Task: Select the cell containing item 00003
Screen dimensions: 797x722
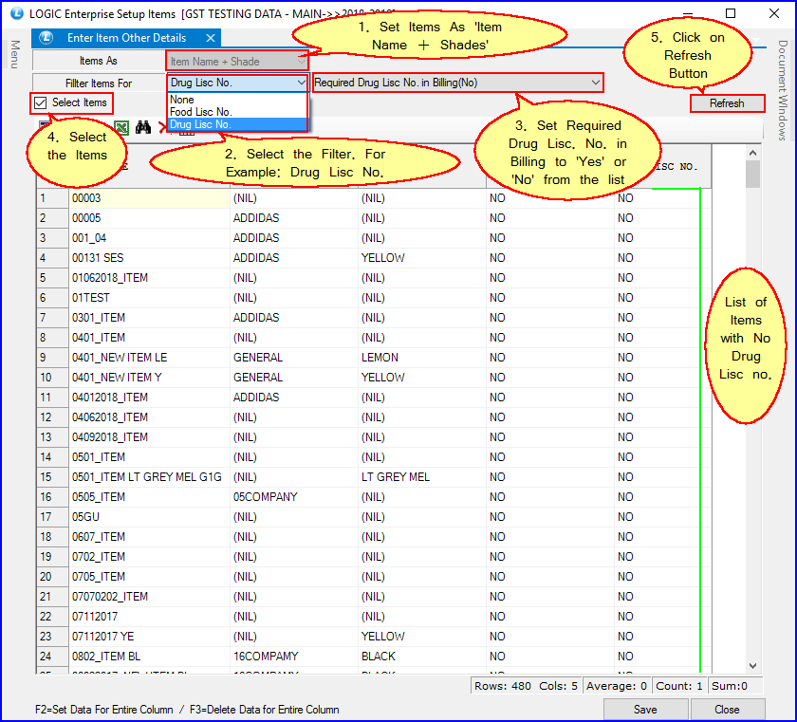Action: click(148, 198)
